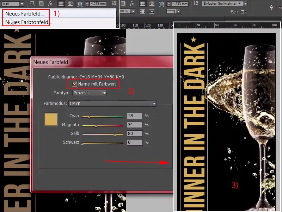Click the 0 Pt stroke weight field
Screen dimensions: 282x212
11,4
